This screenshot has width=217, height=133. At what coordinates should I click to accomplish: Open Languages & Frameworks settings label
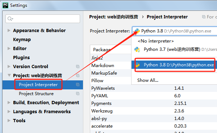[x=42, y=111]
